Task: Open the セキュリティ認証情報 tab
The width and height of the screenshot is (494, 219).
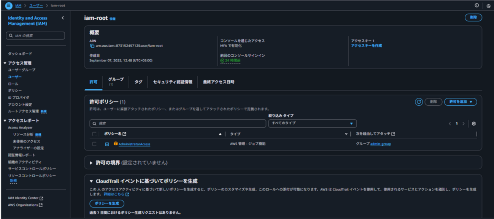Action: [173, 82]
